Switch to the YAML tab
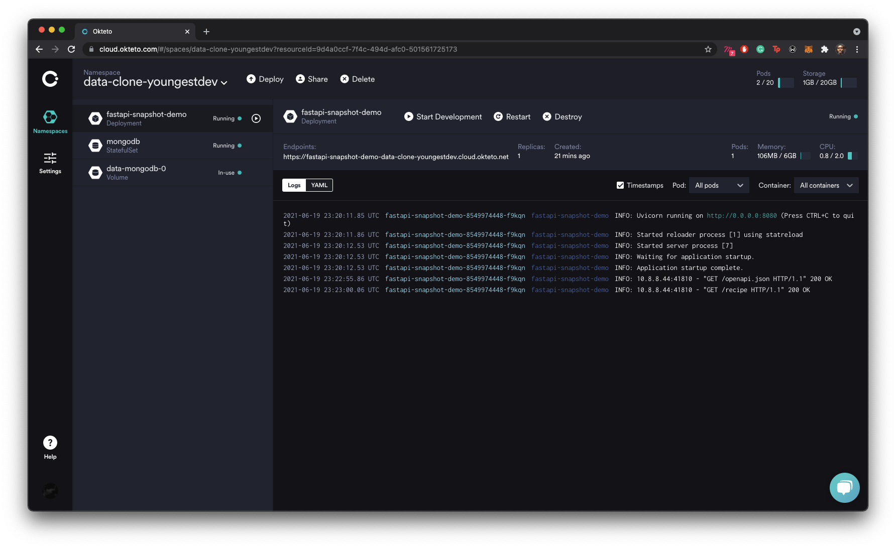Screen dimensions: 896x548 319,185
